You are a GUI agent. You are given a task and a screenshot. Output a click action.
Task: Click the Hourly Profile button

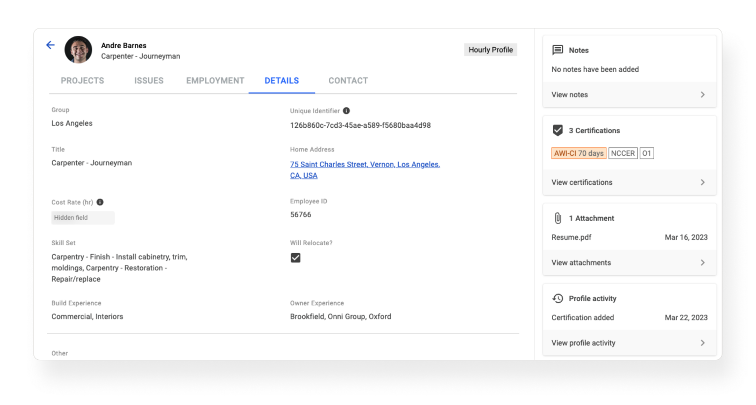tap(490, 50)
